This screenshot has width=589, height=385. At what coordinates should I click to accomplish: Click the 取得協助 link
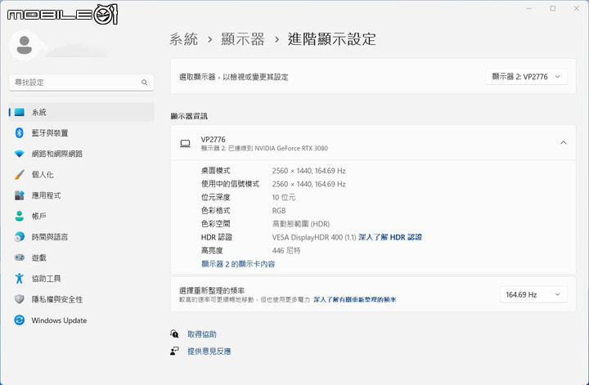pyautogui.click(x=202, y=334)
